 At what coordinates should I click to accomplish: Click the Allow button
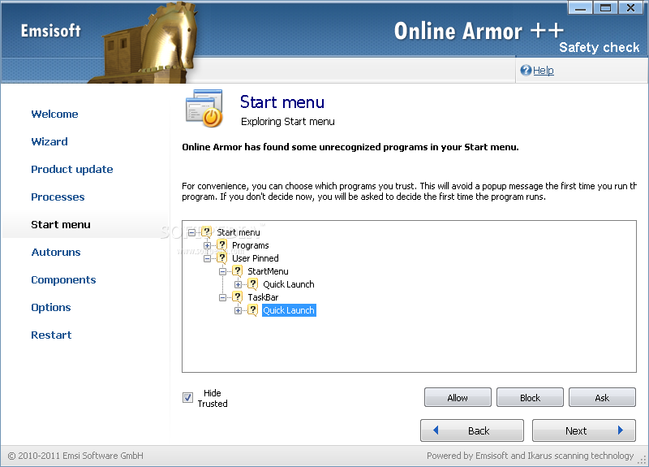click(x=458, y=397)
